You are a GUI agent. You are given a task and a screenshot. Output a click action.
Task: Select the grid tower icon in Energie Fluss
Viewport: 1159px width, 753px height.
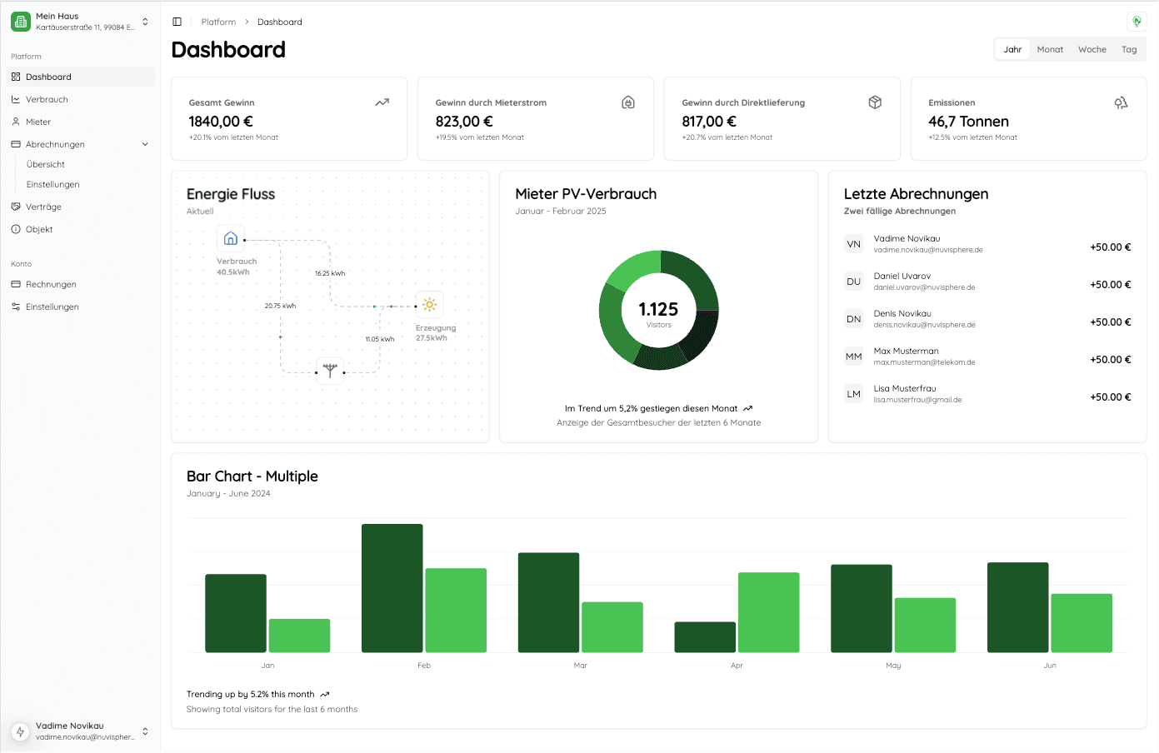(330, 369)
